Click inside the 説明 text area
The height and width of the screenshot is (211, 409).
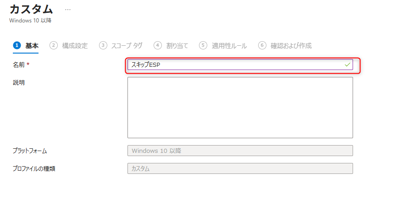240,108
